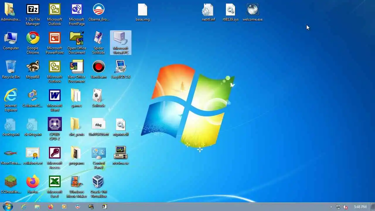375x211 pixels.
Task: Select the Microsoft Access shortcut
Action: [54, 158]
